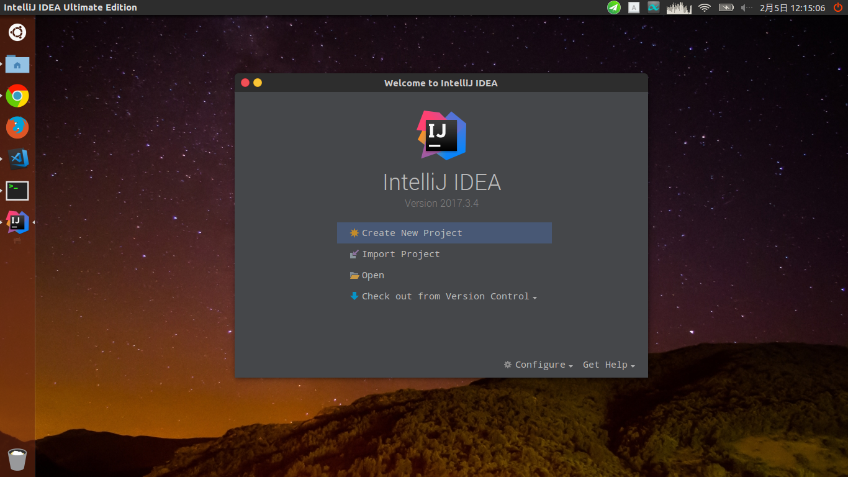Launch the Files manager from dock
Viewport: 848px width, 477px height.
(17, 64)
